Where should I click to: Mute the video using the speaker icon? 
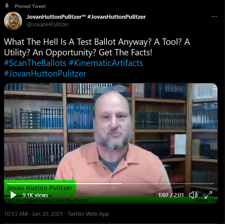tap(193, 195)
